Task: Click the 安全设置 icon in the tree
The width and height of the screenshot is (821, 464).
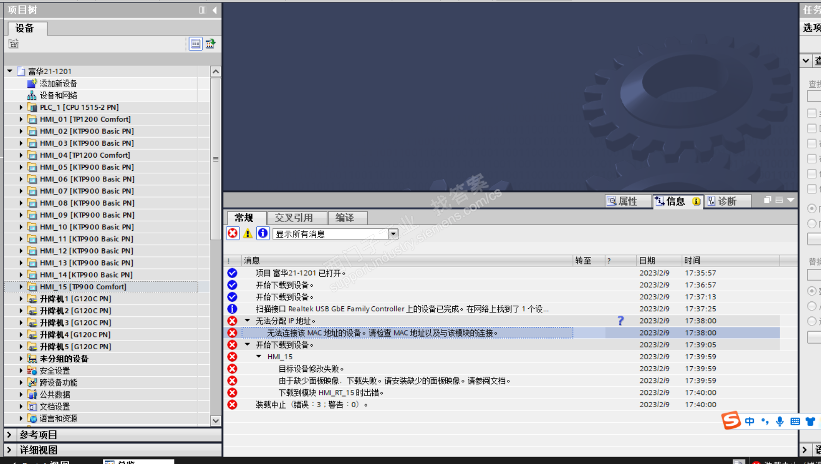Action: [x=32, y=371]
